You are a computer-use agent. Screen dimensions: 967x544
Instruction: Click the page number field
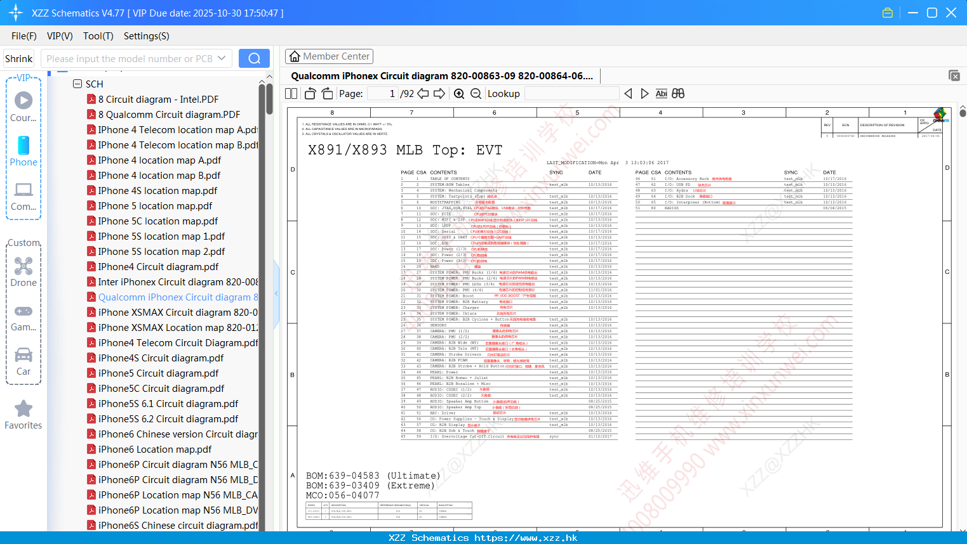383,93
